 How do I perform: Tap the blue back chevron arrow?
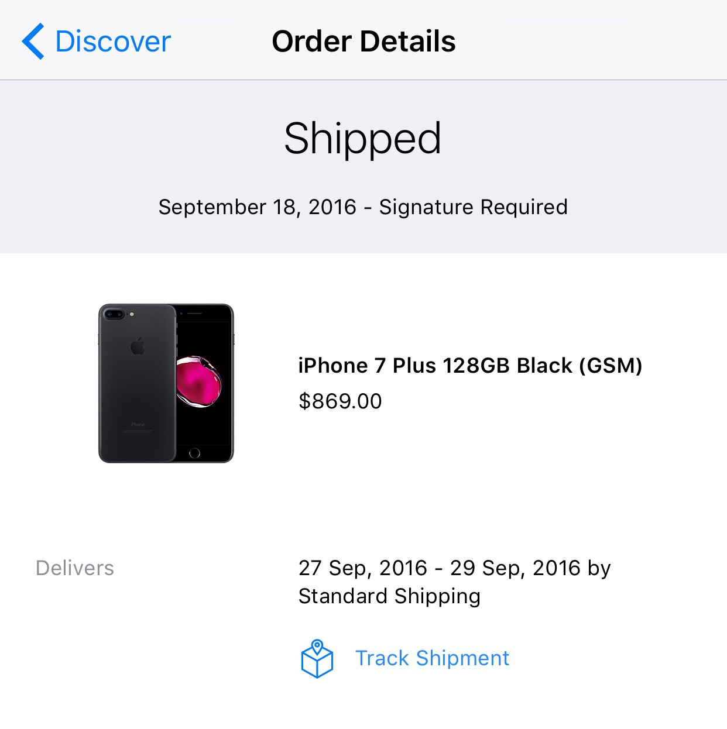33,41
